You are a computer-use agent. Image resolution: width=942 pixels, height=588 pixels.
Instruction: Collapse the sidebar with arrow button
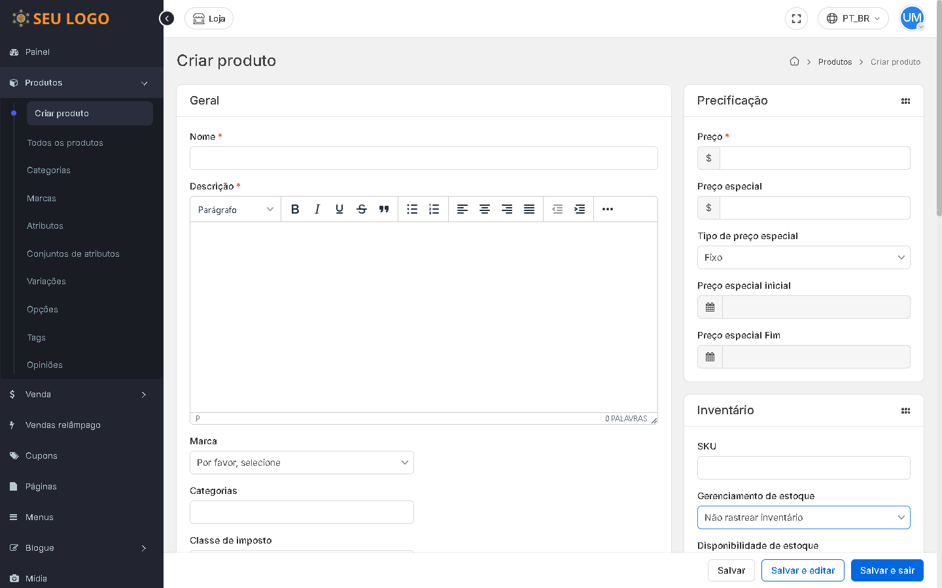click(x=167, y=18)
